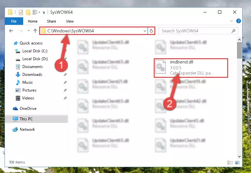Click the New folder icon in title bar
This screenshot has width=251, height=173.
click(28, 12)
